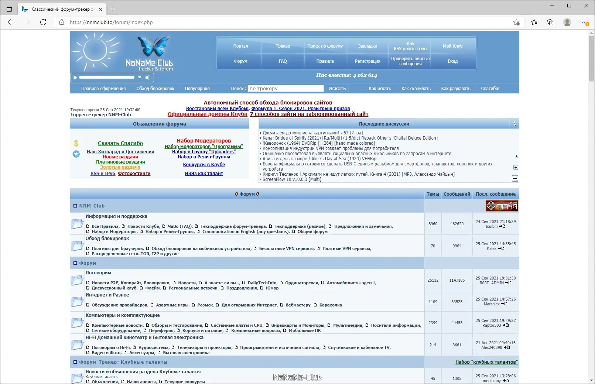
Task: Play the radio stream in the player
Action: tap(75, 78)
